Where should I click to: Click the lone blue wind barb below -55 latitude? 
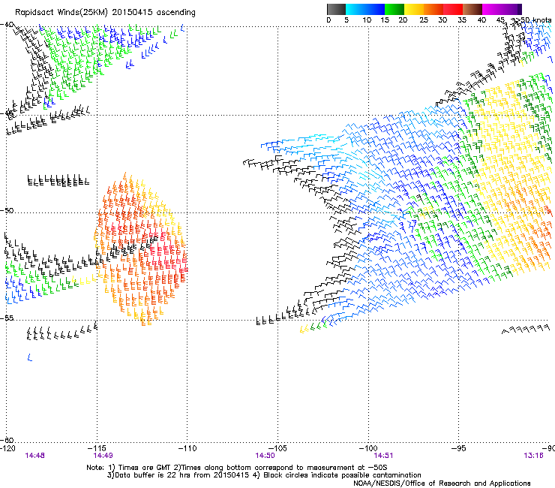(30, 357)
